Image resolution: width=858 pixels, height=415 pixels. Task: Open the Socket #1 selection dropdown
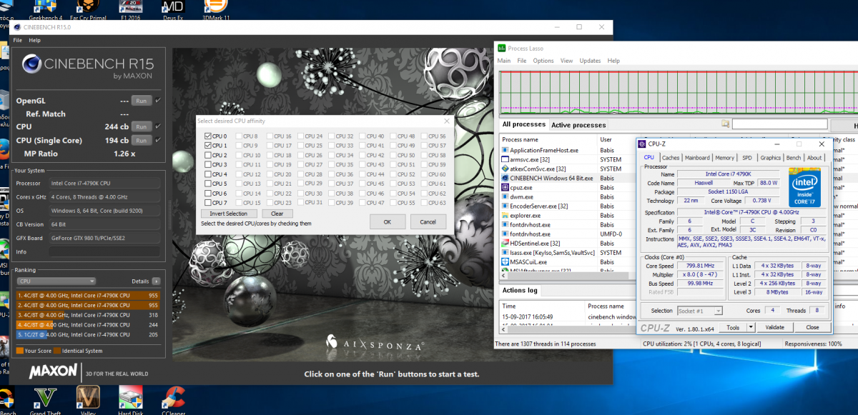click(699, 311)
